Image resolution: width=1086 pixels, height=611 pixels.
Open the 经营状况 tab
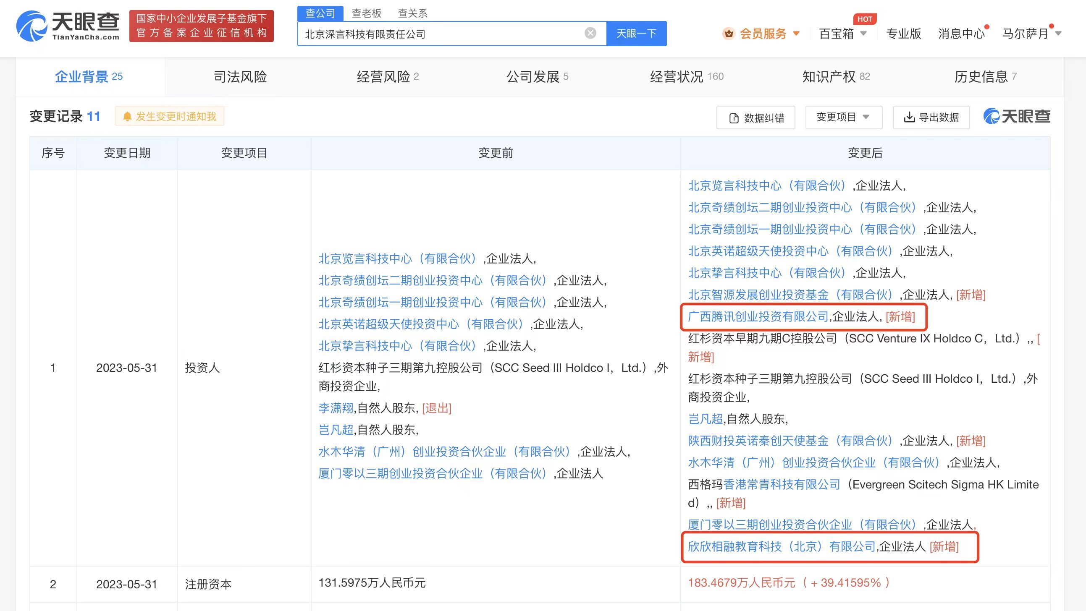click(686, 77)
